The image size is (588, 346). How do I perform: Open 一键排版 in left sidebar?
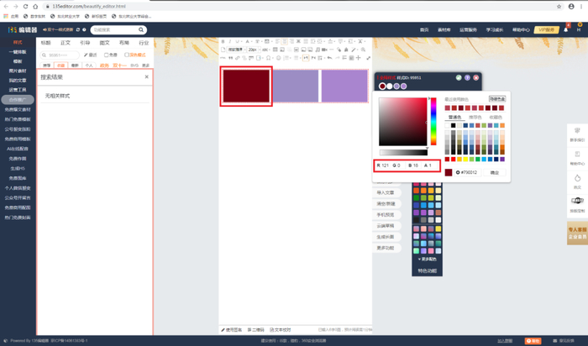[x=18, y=52]
